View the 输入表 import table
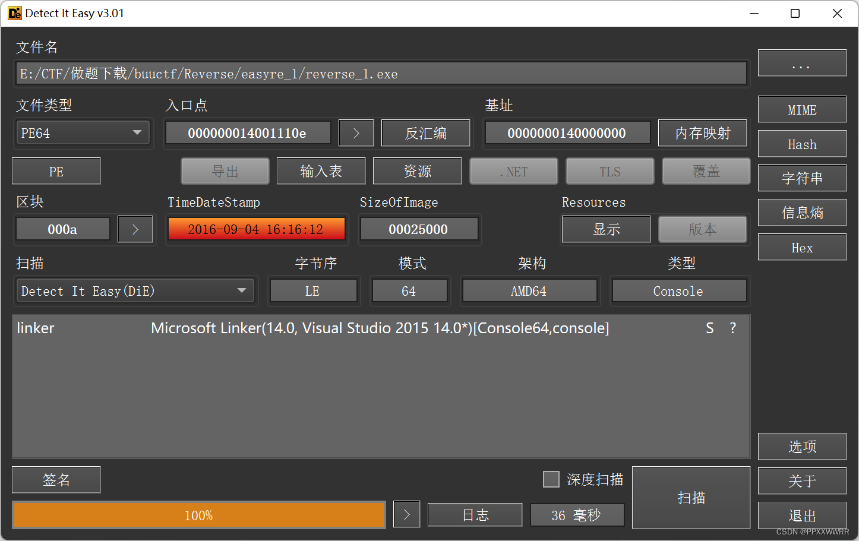This screenshot has width=859, height=541. pyautogui.click(x=321, y=170)
